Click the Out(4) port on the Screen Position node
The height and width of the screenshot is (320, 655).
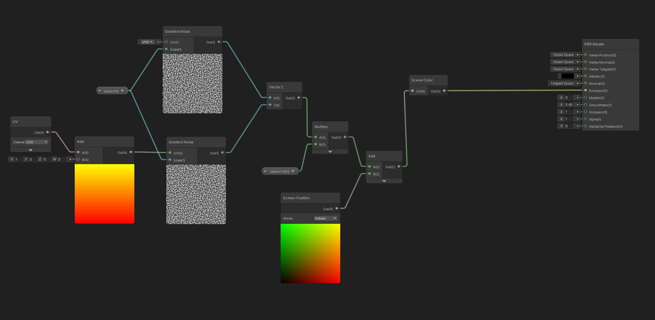tap(336, 208)
